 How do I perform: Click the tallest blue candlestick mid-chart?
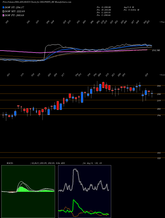[82, 97]
